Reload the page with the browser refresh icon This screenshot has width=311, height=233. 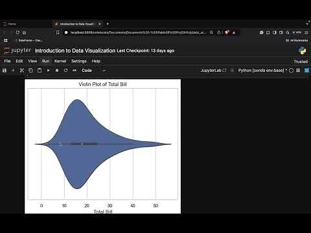[x=17, y=32]
